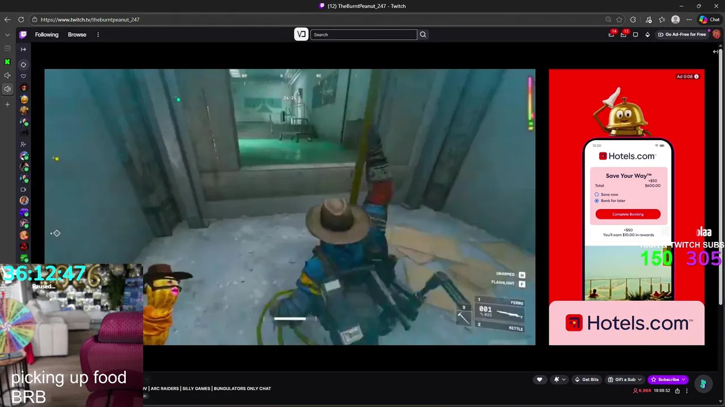Click Go Ad-Free for Free button

click(681, 34)
